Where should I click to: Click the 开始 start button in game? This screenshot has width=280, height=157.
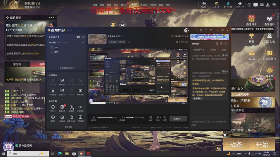pos(262,144)
